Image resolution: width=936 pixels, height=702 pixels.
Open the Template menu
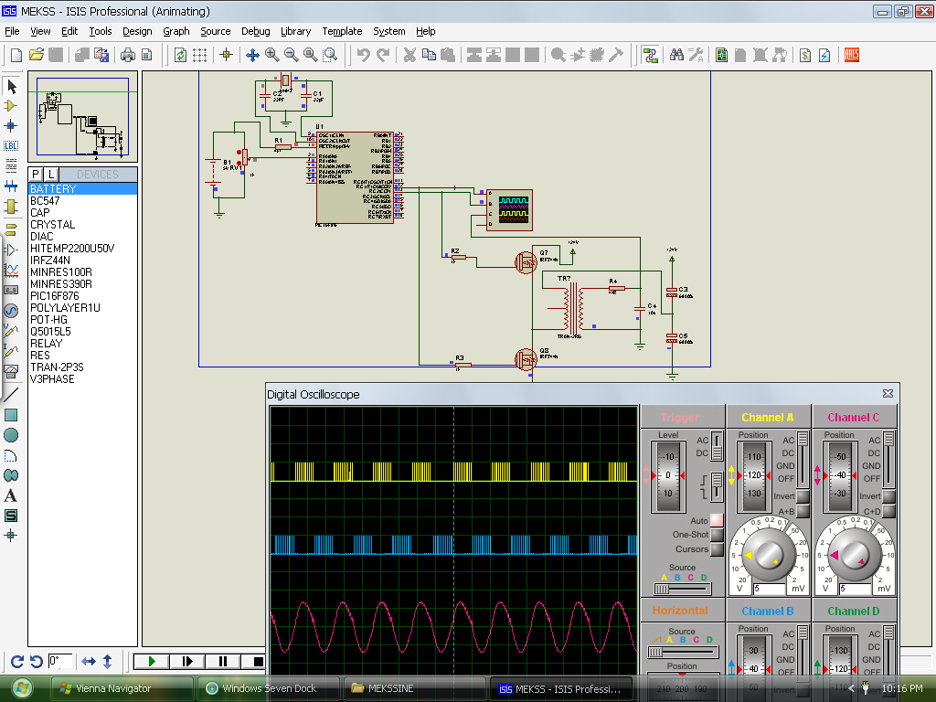click(x=342, y=31)
